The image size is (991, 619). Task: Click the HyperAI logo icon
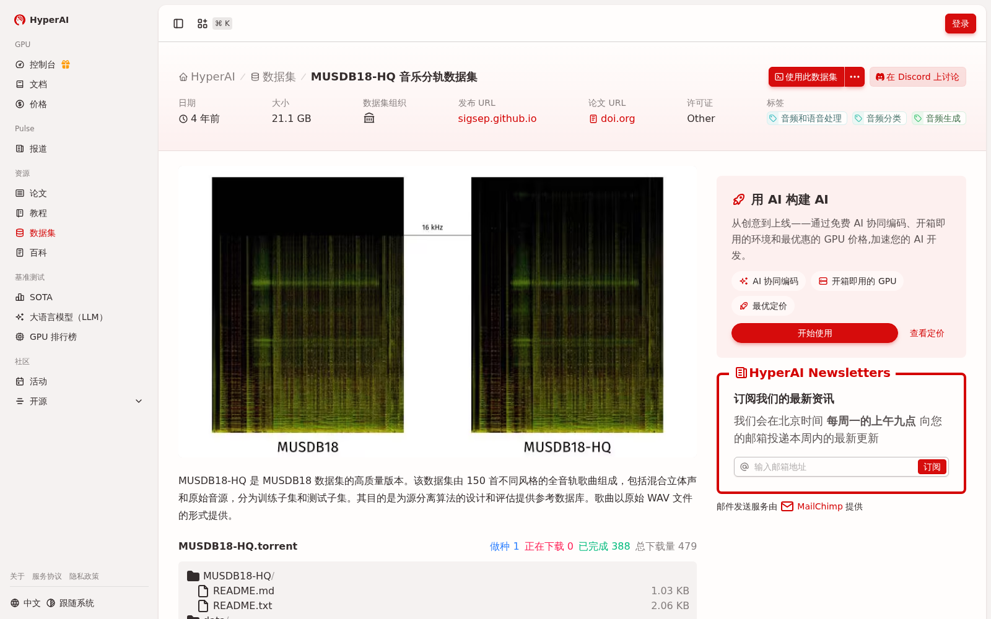point(20,20)
